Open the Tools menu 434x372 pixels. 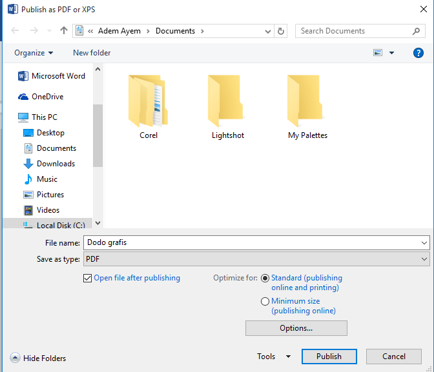point(274,357)
